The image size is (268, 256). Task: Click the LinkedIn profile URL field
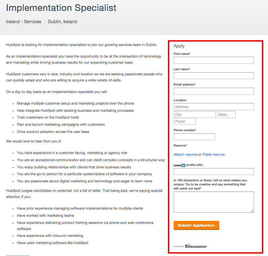[x=214, y=171]
